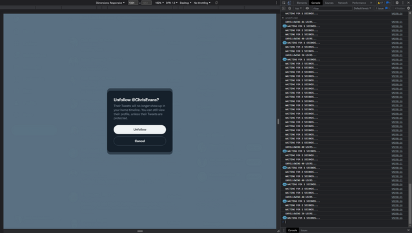Switch to the Performance tab
This screenshot has width=412, height=233.
[359, 3]
